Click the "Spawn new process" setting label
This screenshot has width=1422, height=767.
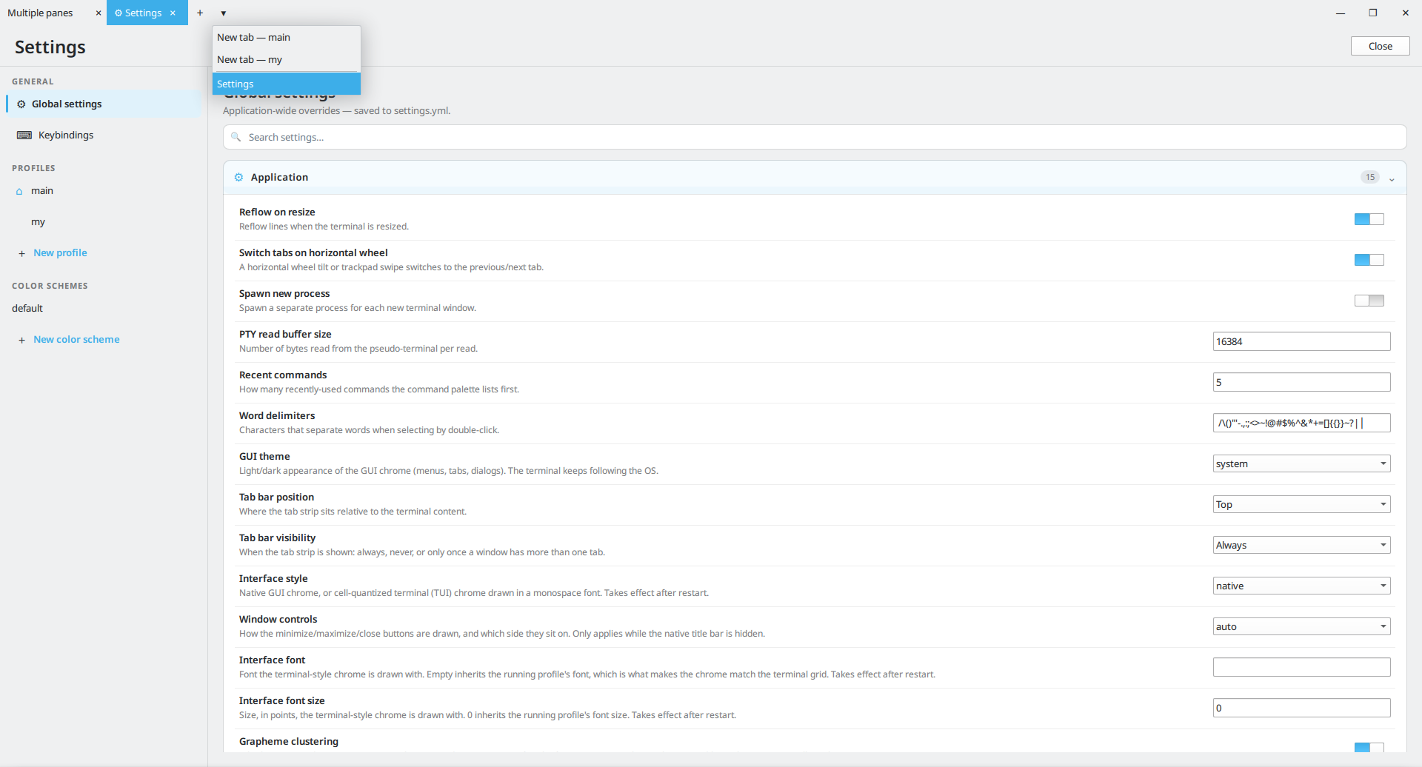(284, 293)
